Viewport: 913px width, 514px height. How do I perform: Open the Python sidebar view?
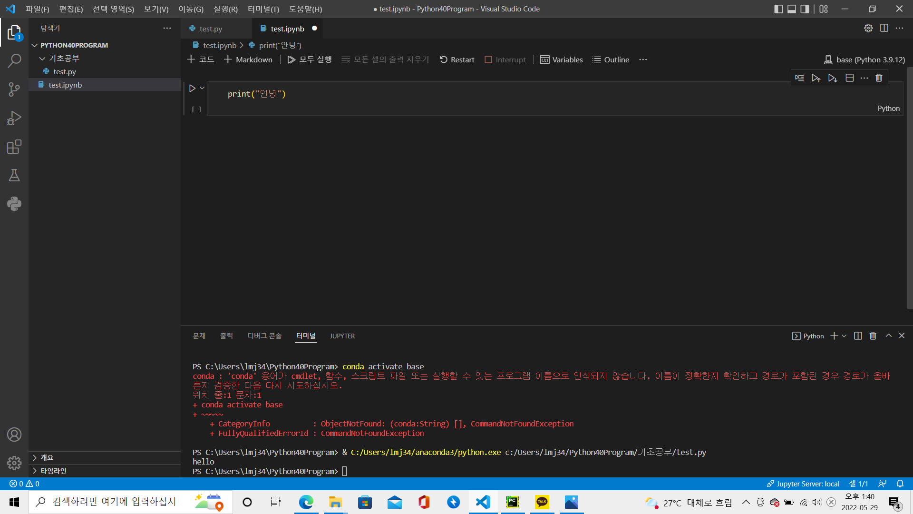(14, 204)
